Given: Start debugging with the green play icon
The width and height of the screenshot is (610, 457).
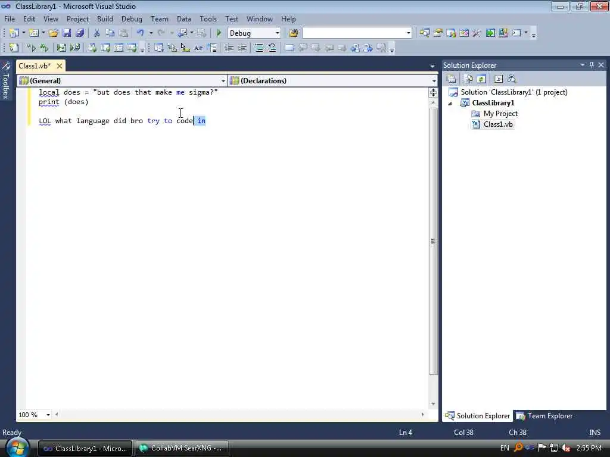Looking at the screenshot, I should point(219,33).
